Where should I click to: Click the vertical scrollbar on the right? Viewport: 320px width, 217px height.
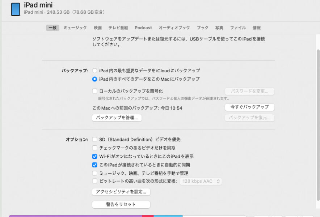click(318, 125)
